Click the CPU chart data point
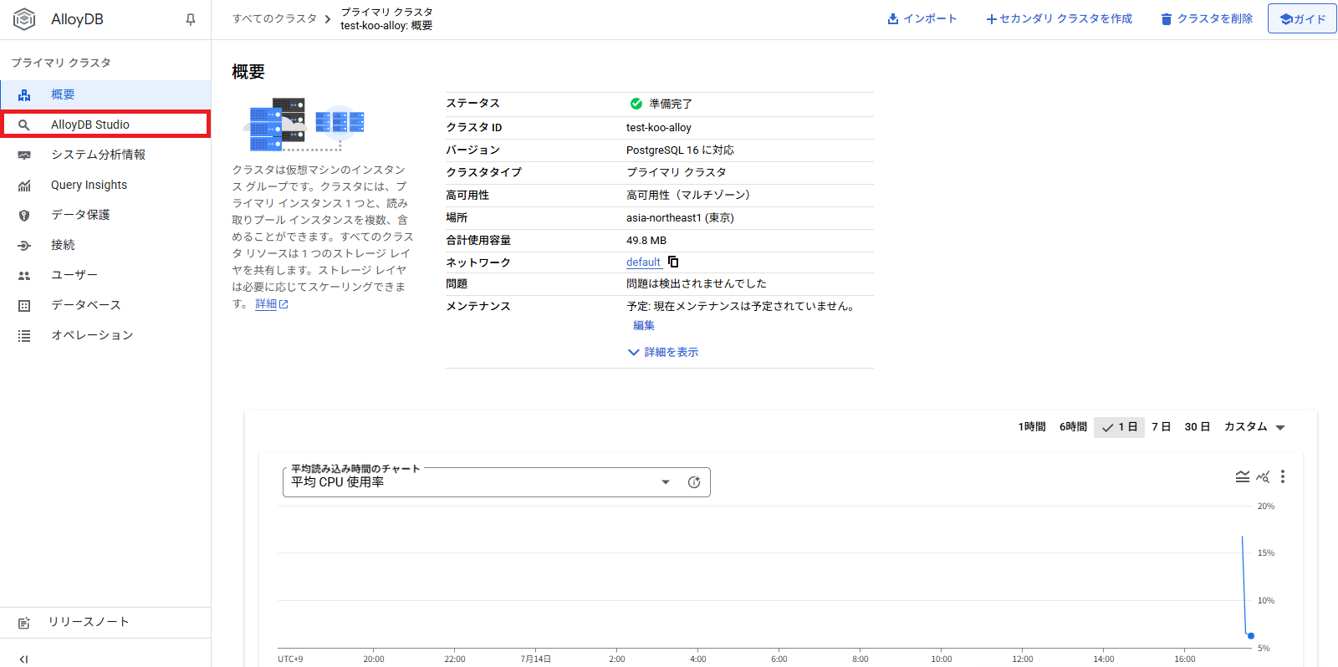The width and height of the screenshot is (1338, 667). point(1251,636)
